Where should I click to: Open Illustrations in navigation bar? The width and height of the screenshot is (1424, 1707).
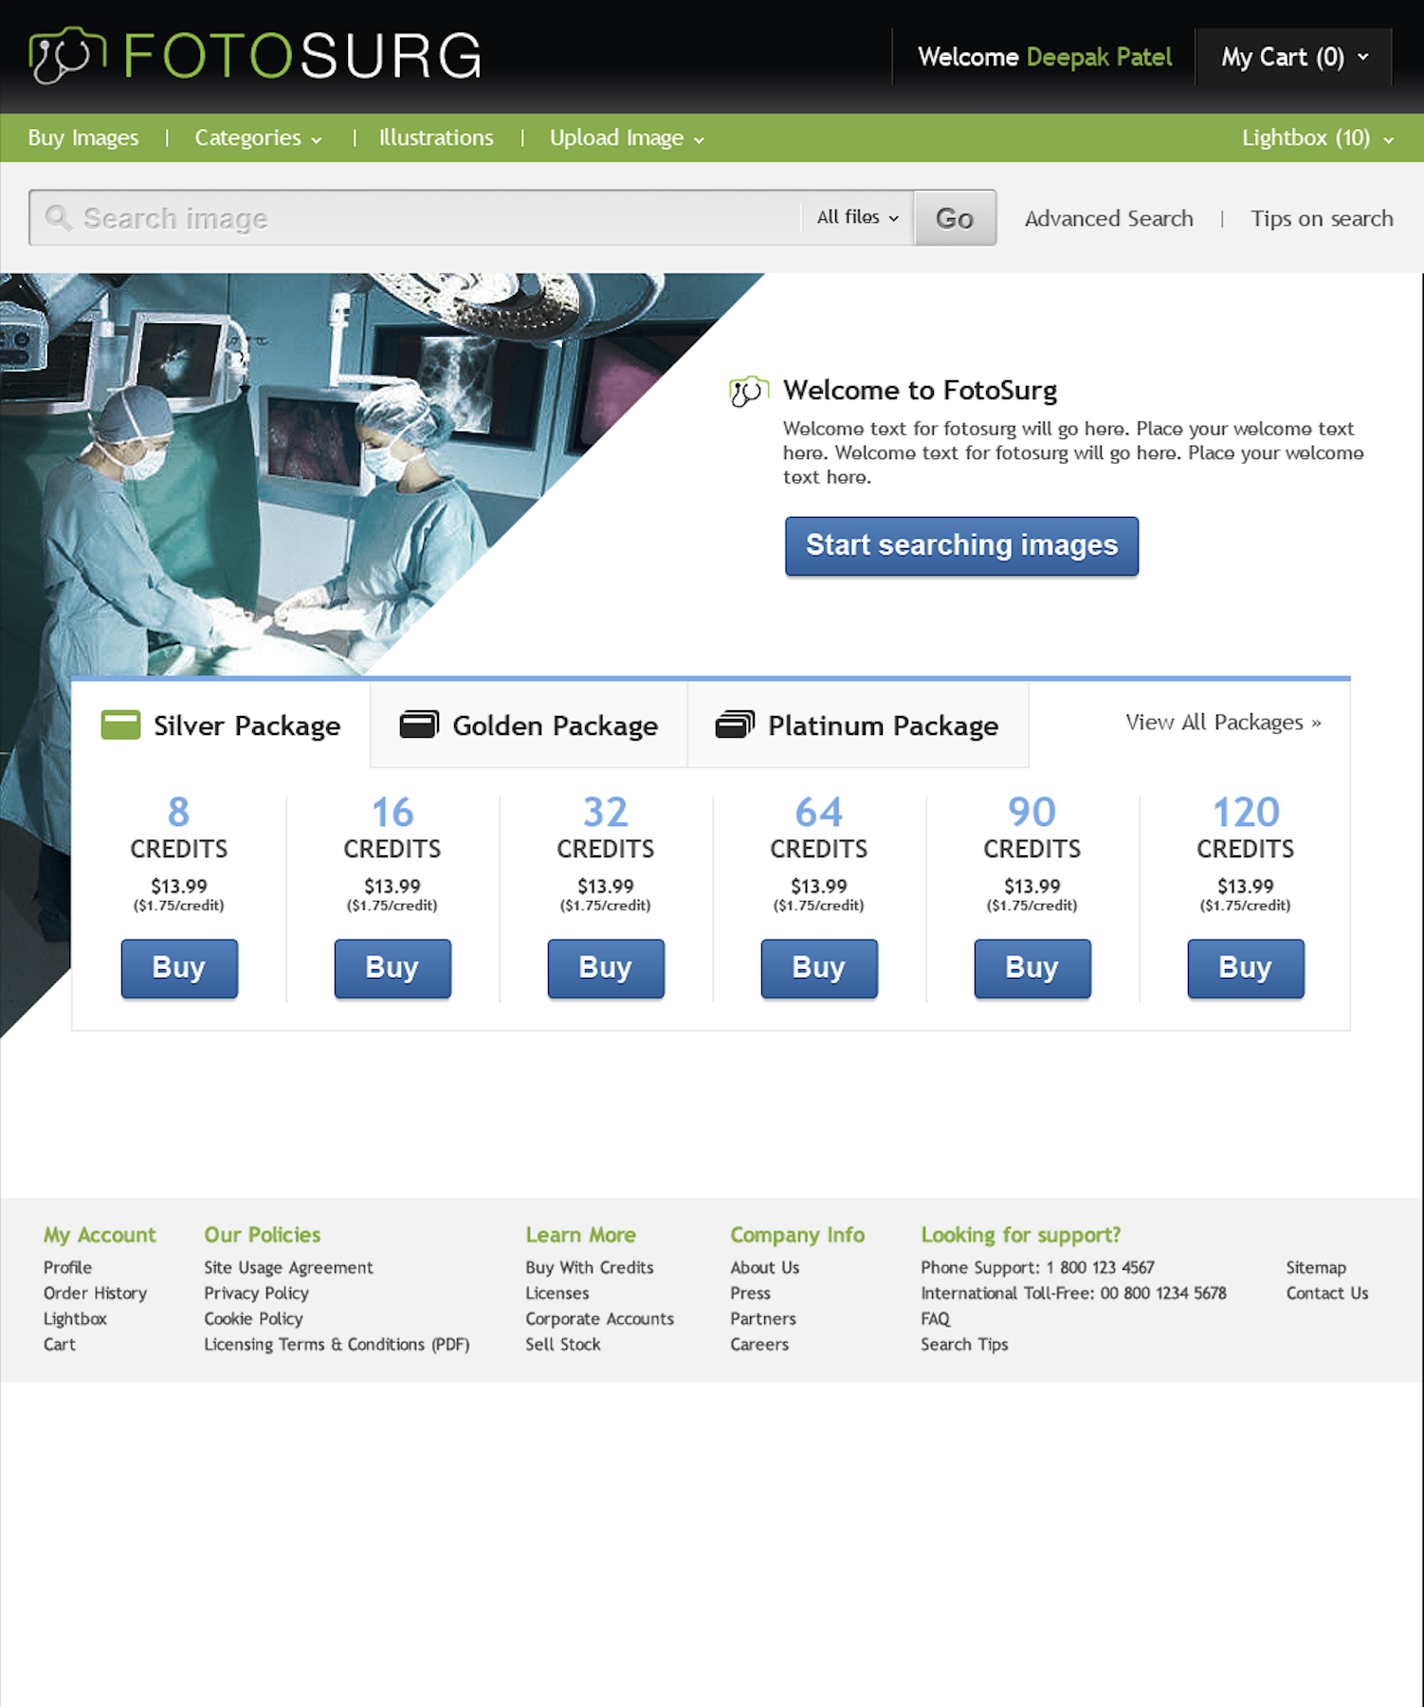(436, 138)
